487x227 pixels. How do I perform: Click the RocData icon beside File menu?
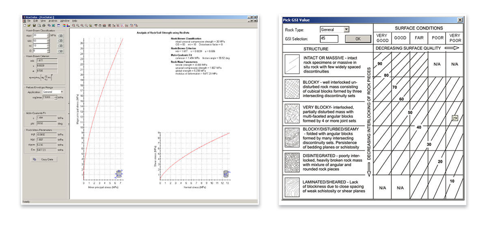click(x=24, y=21)
